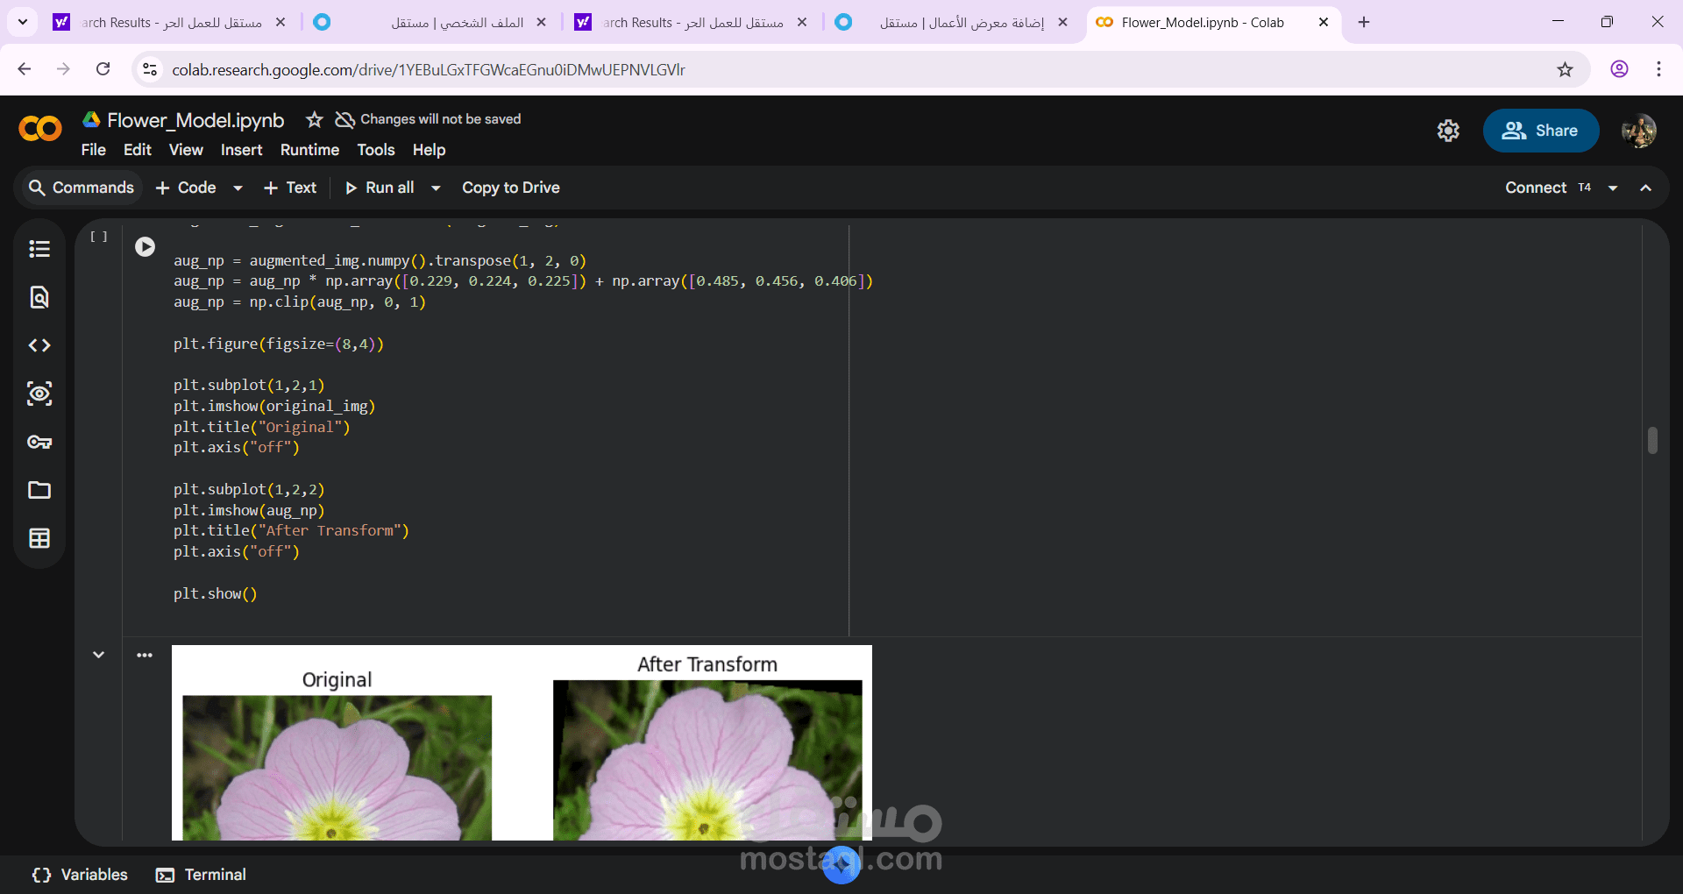Open the Code snippets sidebar icon
This screenshot has height=894, width=1683.
pos(39,345)
